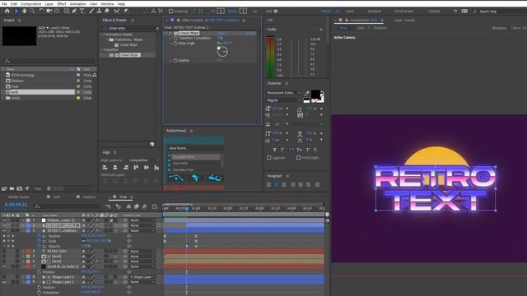The image size is (527, 296).
Task: Open the Regular font style dropdown
Action: 284,100
